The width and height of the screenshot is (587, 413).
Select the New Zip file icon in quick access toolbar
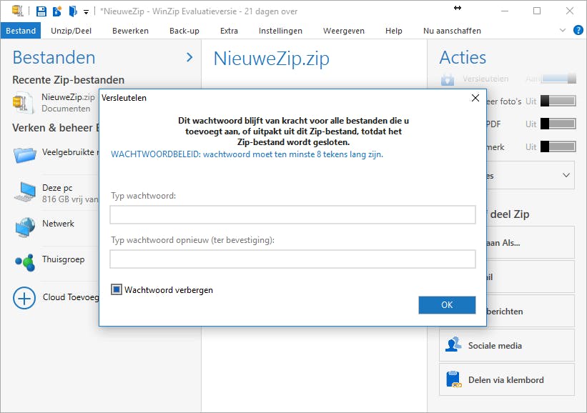pyautogui.click(x=57, y=11)
